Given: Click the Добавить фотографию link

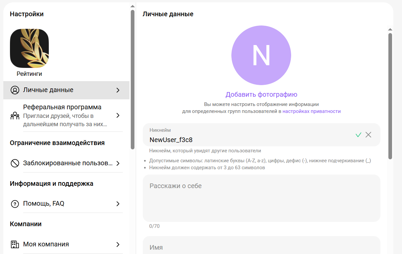Looking at the screenshot, I should tap(261, 95).
